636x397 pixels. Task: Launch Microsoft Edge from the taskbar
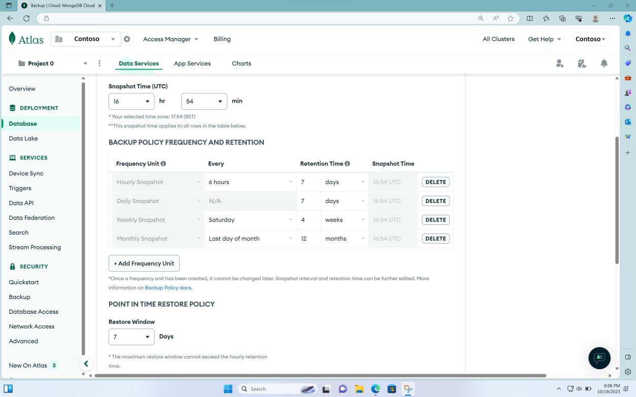click(x=375, y=388)
